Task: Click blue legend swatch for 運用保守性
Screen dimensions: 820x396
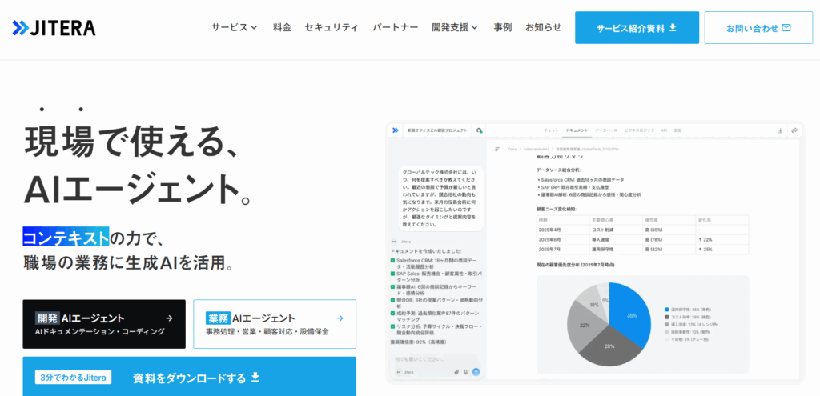Action: (667, 310)
